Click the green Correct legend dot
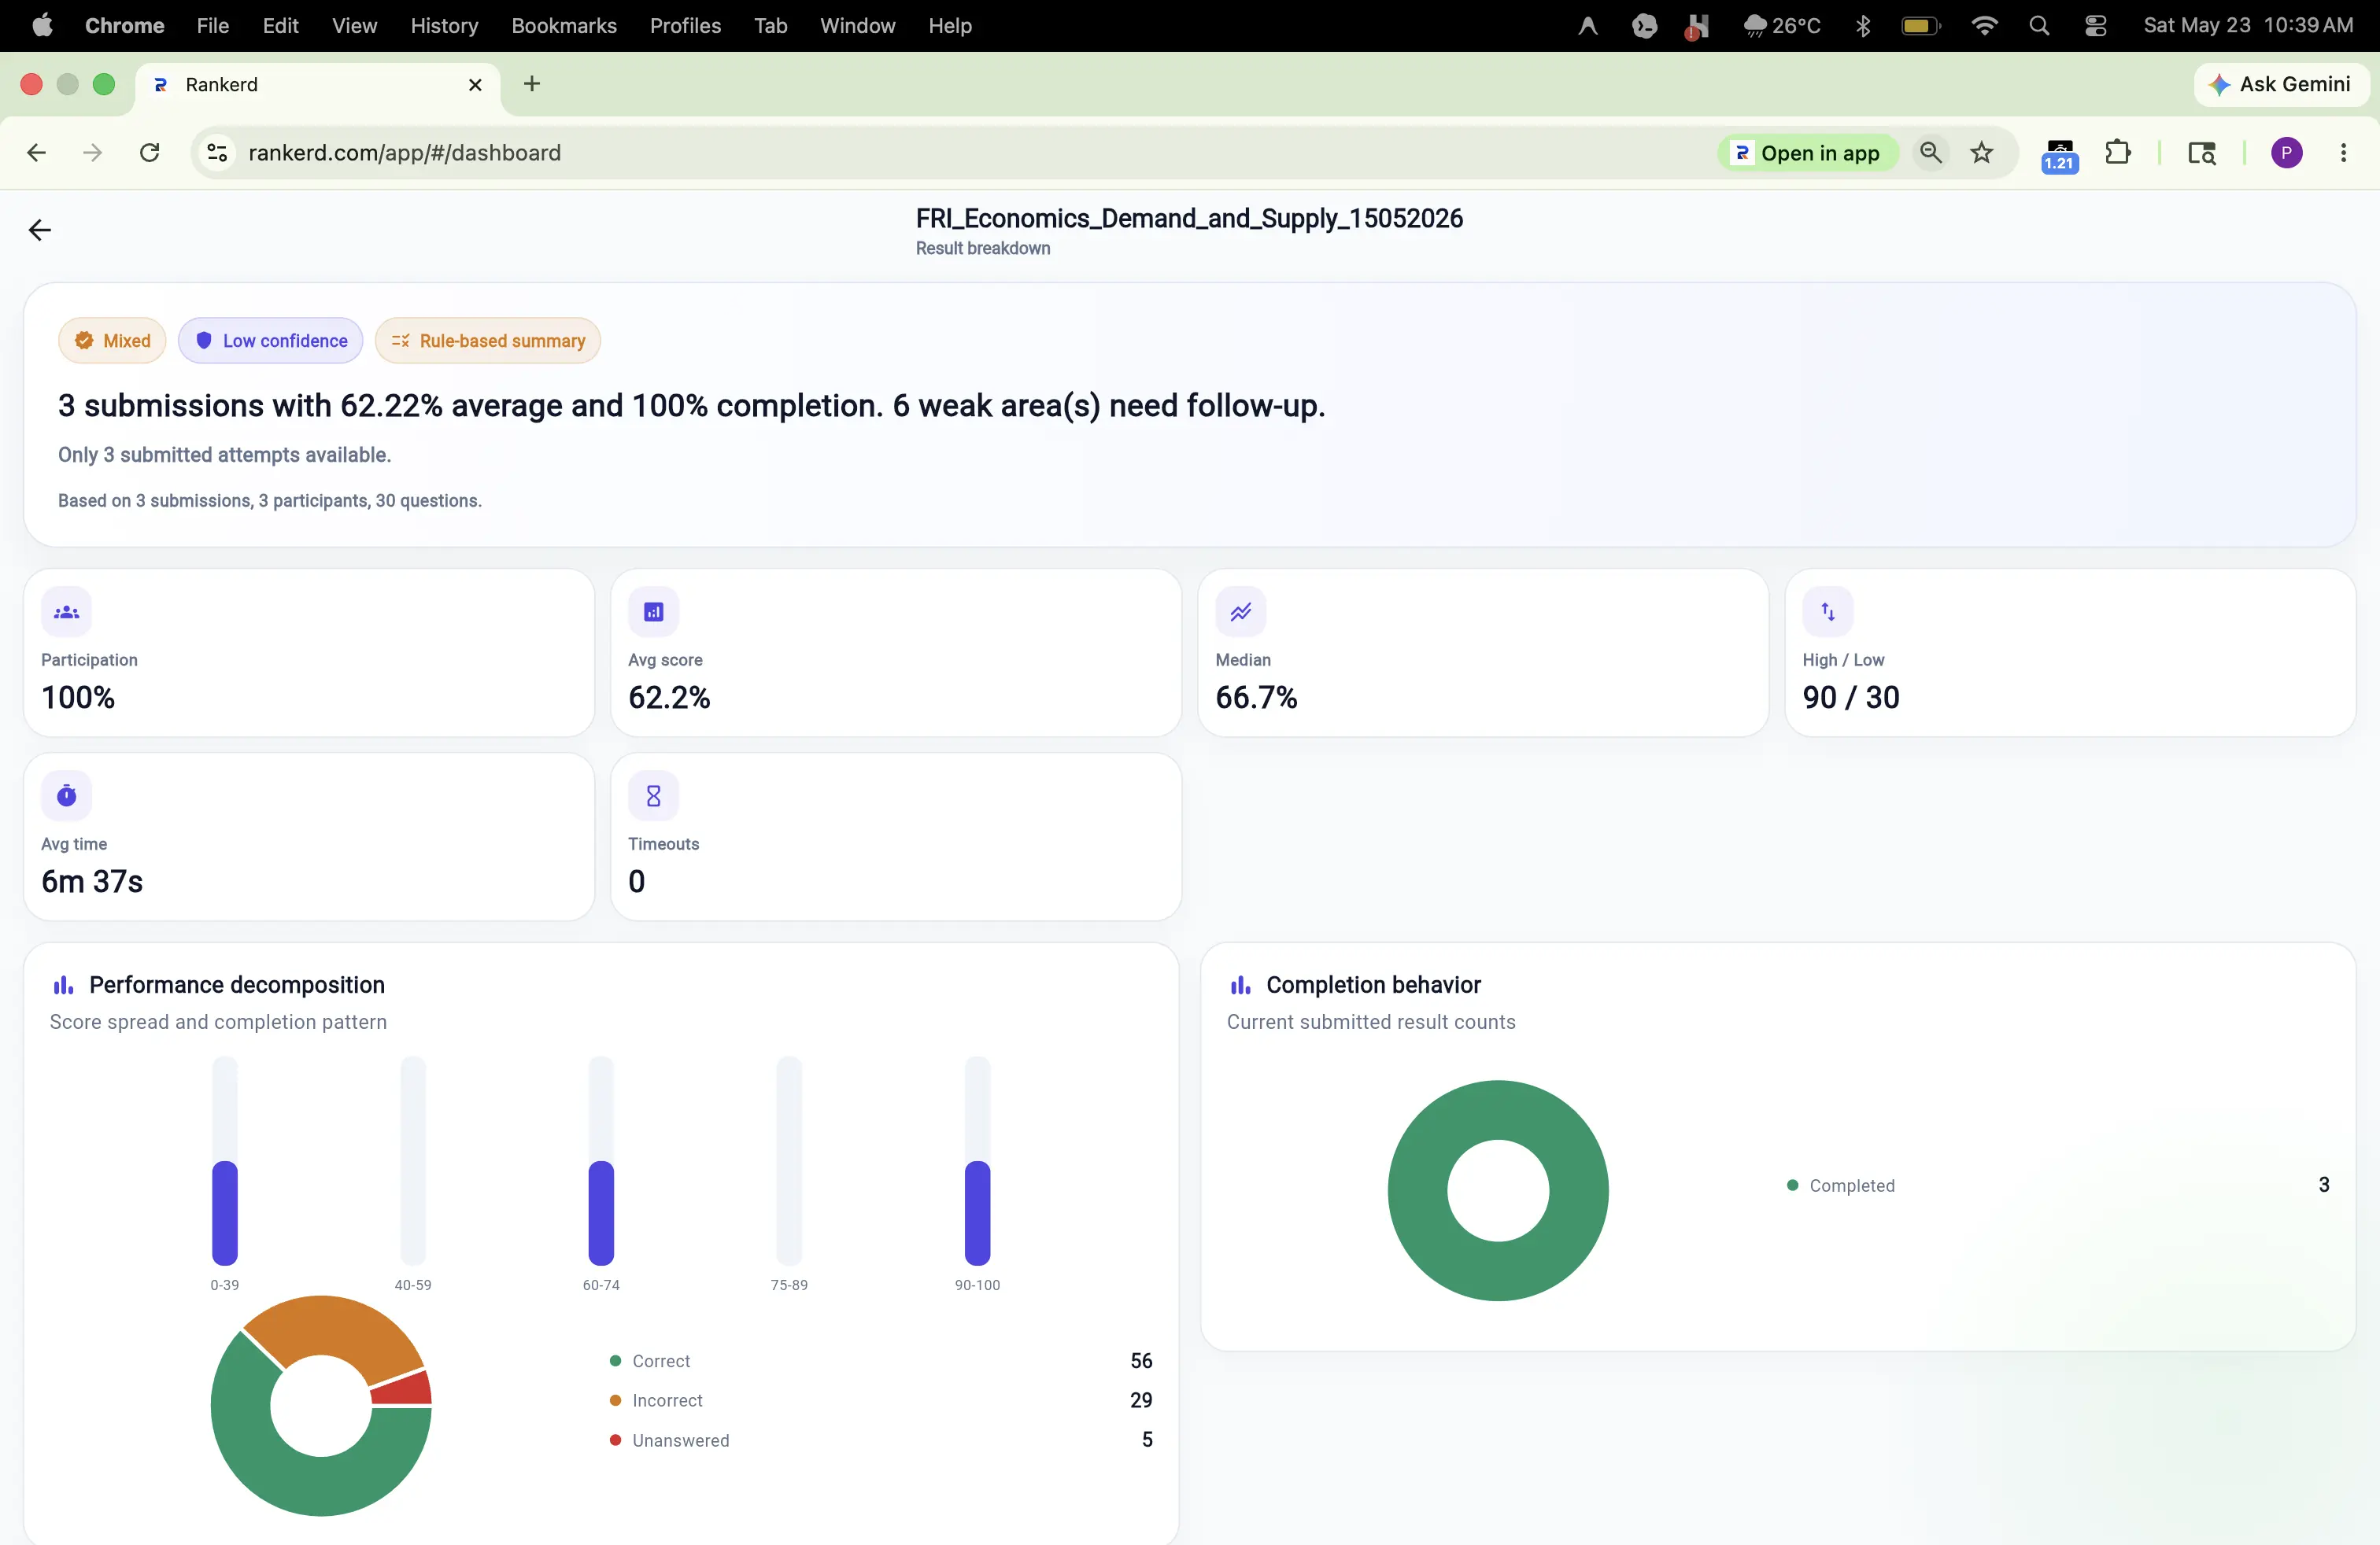 [615, 1361]
